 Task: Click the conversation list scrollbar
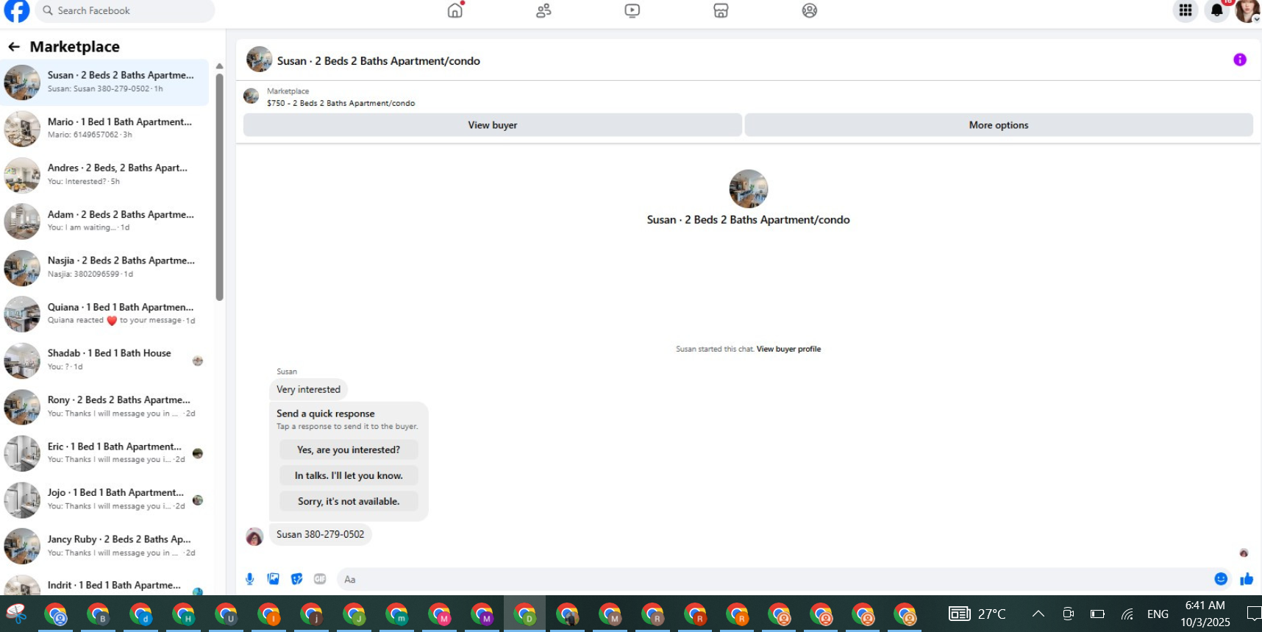(x=219, y=187)
